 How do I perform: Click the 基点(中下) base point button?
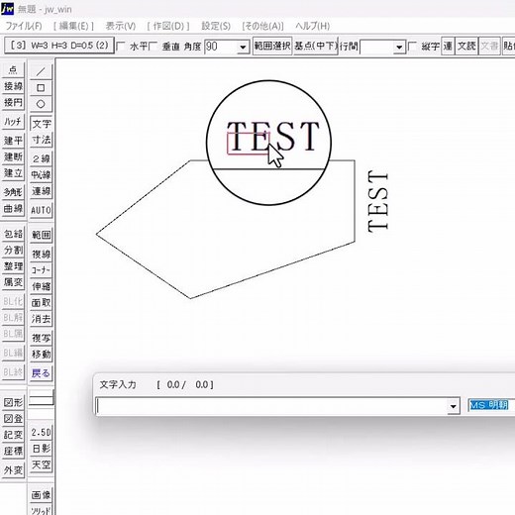316,46
